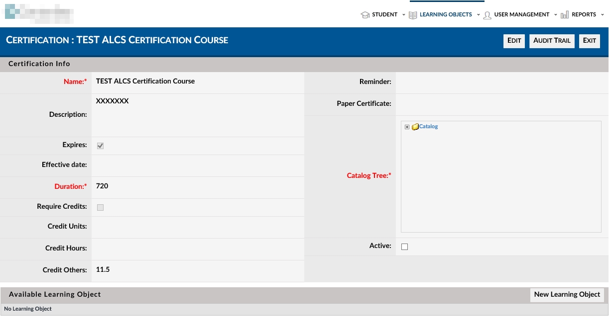Click the Edit button
Screen dimensions: 609x332
point(514,41)
